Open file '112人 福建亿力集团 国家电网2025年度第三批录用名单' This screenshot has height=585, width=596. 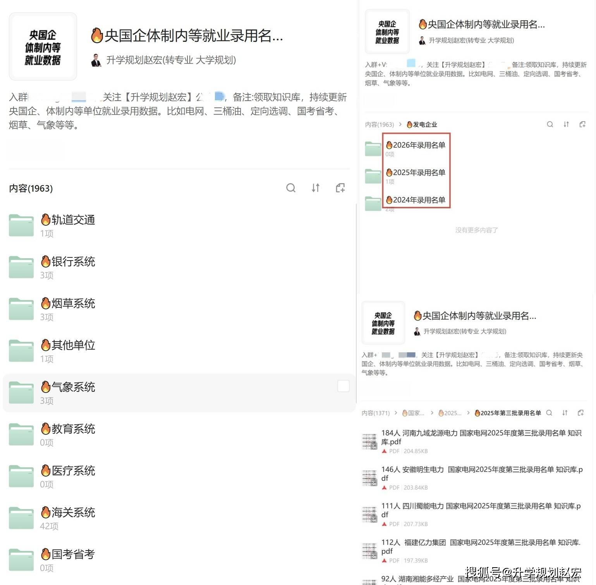481,546
